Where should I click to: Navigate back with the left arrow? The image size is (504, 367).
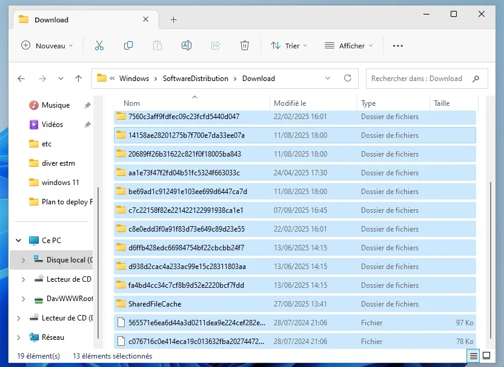coord(21,79)
